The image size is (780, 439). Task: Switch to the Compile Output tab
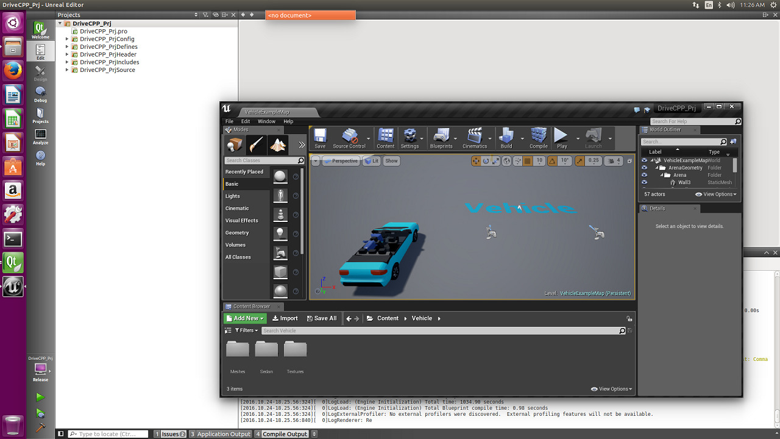pyautogui.click(x=285, y=434)
